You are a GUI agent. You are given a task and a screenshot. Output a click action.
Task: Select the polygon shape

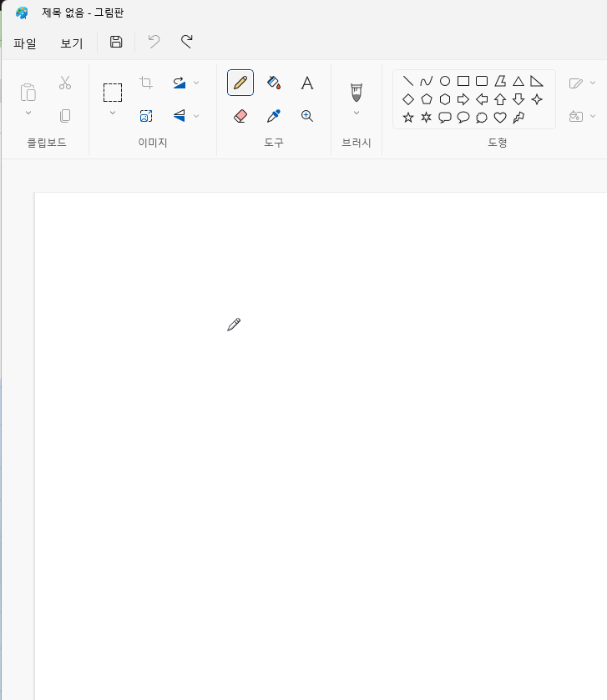coord(500,81)
